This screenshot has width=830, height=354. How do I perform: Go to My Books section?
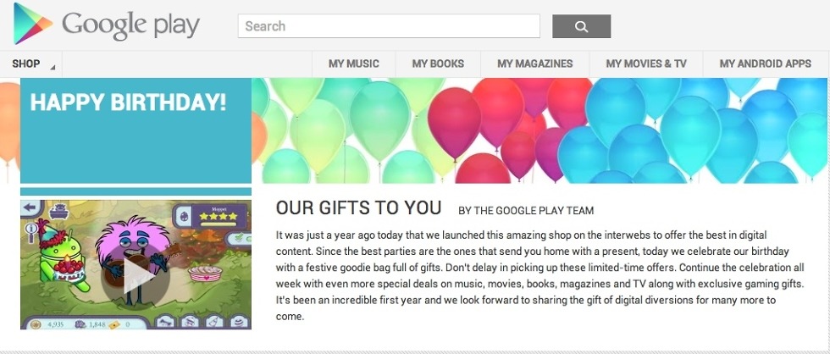pos(438,64)
